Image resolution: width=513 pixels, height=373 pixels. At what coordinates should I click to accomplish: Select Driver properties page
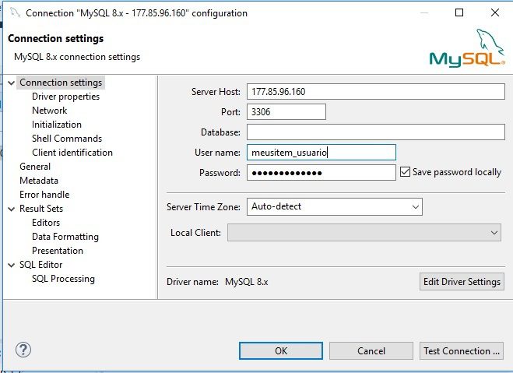65,97
